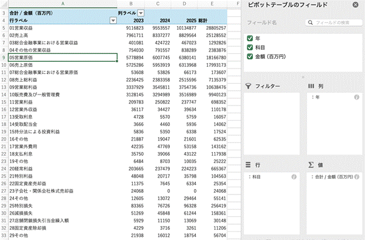The height and width of the screenshot is (240, 365).
Task: Click cell 11営業利益
Action: tap(63, 102)
